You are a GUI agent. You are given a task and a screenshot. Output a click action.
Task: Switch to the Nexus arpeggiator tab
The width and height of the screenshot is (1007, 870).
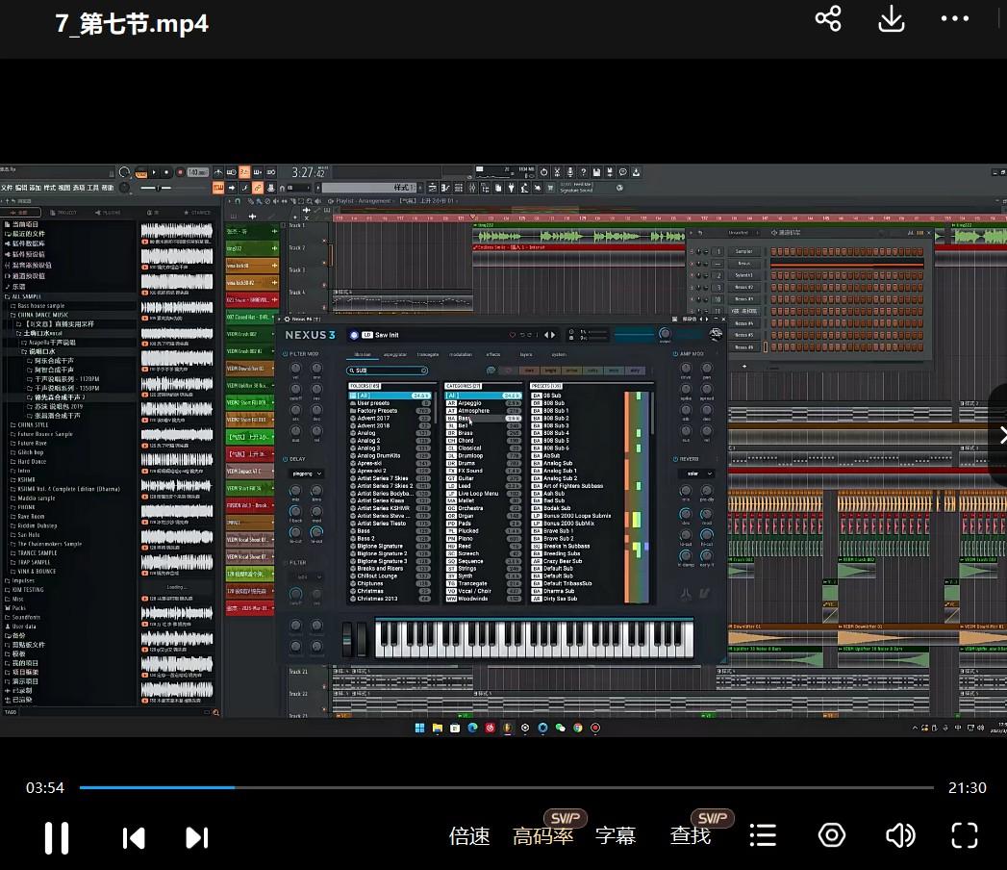click(395, 355)
